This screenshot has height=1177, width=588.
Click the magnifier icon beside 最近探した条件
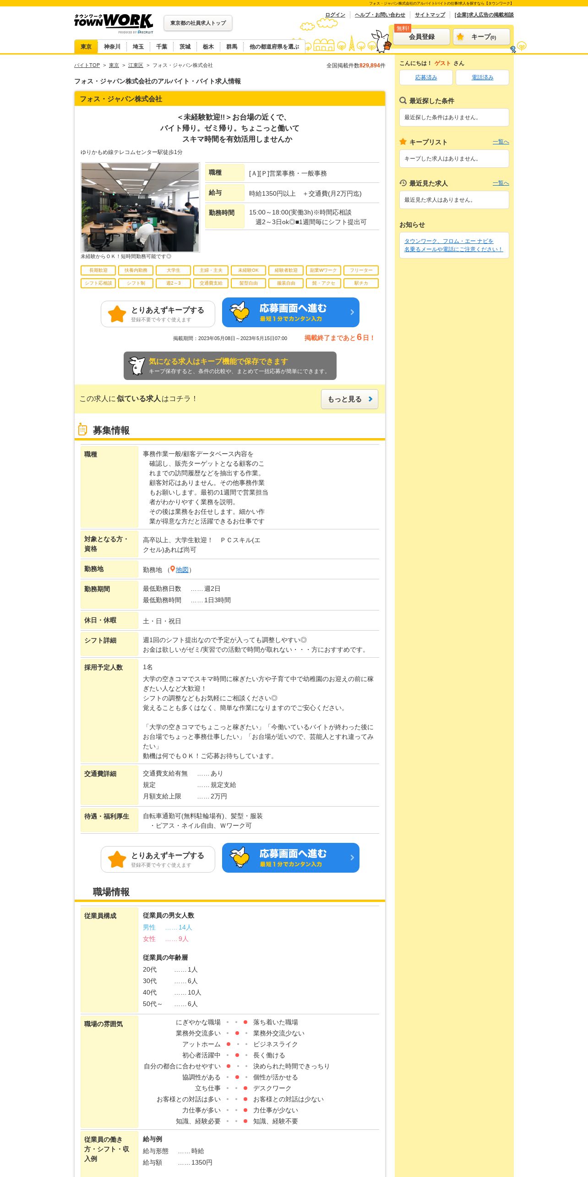pos(403,100)
